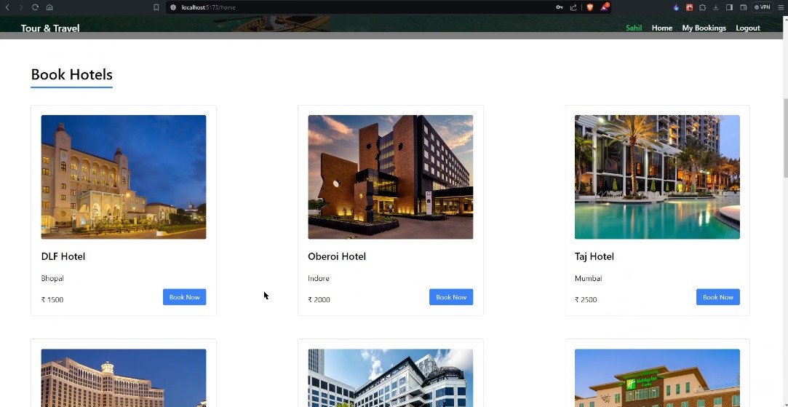Image resolution: width=788 pixels, height=407 pixels.
Task: Toggle the browser sidebar panel
Action: coord(730,7)
